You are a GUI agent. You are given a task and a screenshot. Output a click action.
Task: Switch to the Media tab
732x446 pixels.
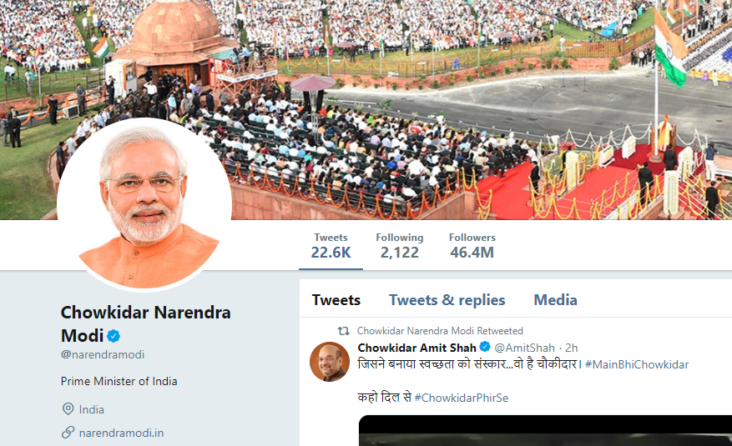[555, 299]
